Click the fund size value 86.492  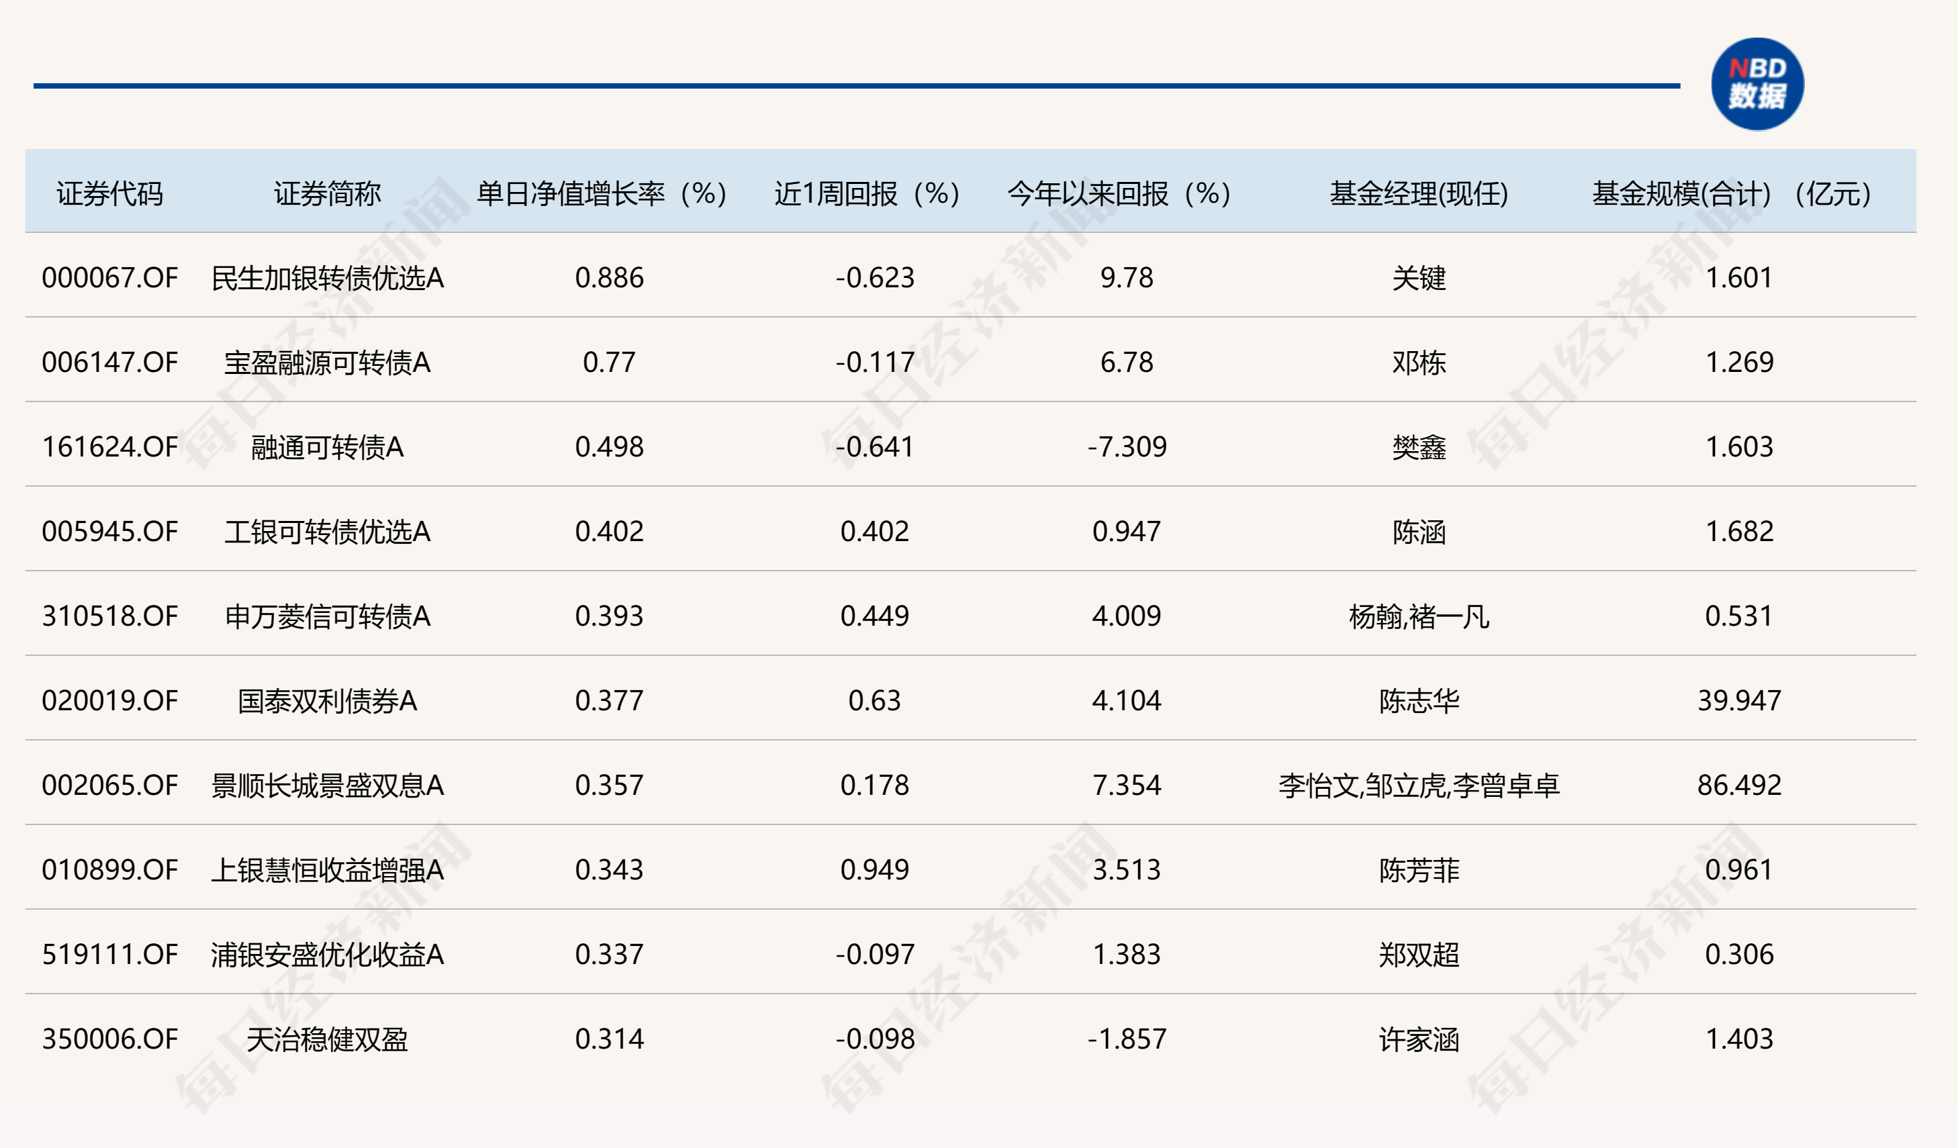point(1739,785)
